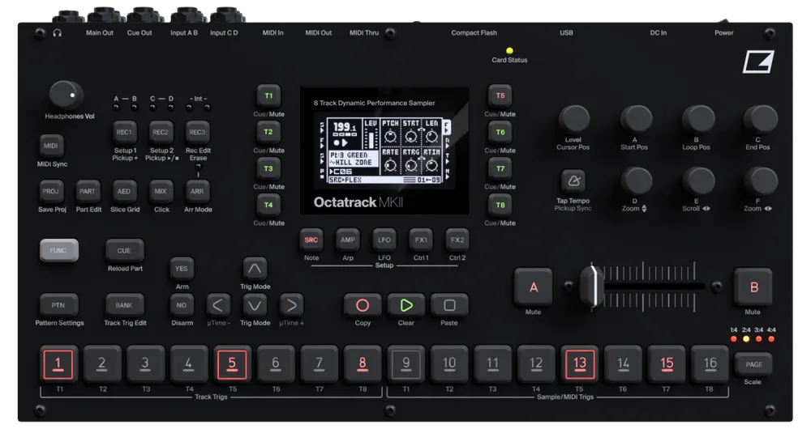811x429 pixels.
Task: Click the yellow Card Status LED
Action: click(x=509, y=51)
